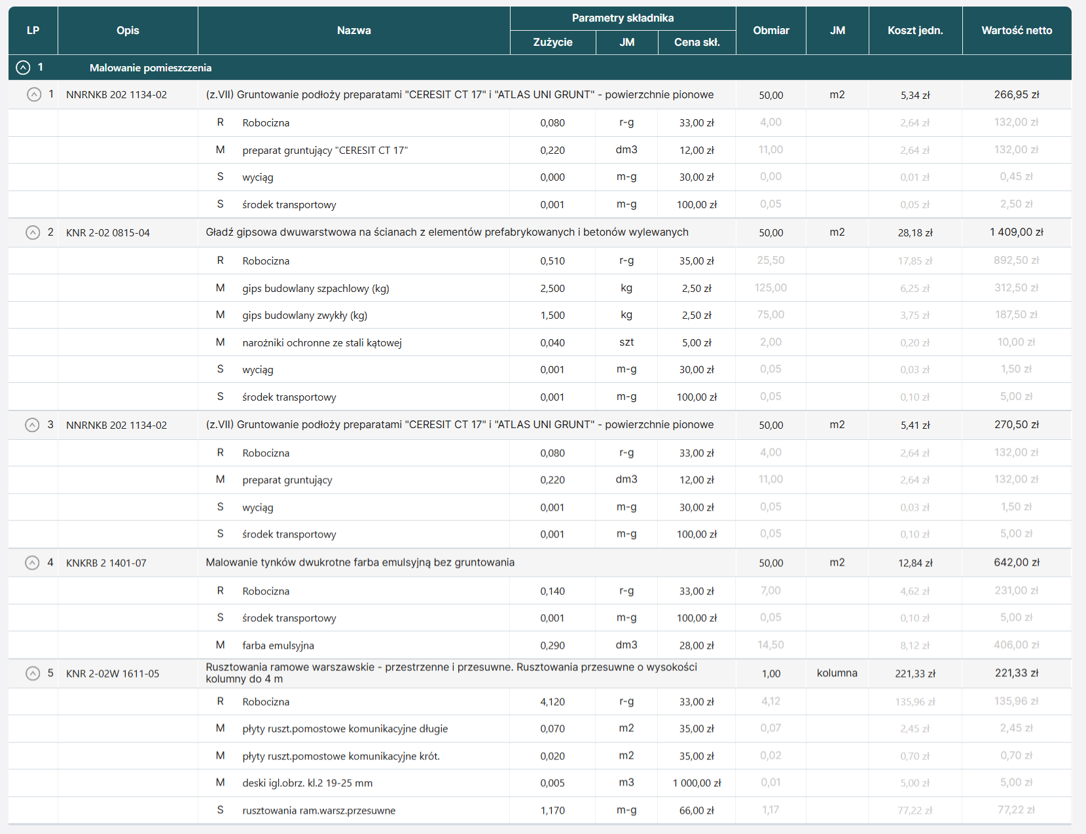1086x834 pixels.
Task: Click the Koszt jedn. column header
Action: (x=914, y=30)
